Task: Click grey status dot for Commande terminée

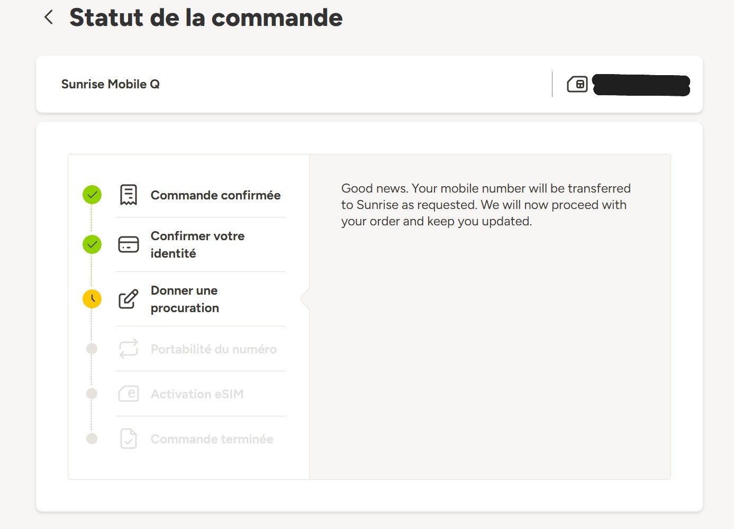Action: tap(92, 439)
